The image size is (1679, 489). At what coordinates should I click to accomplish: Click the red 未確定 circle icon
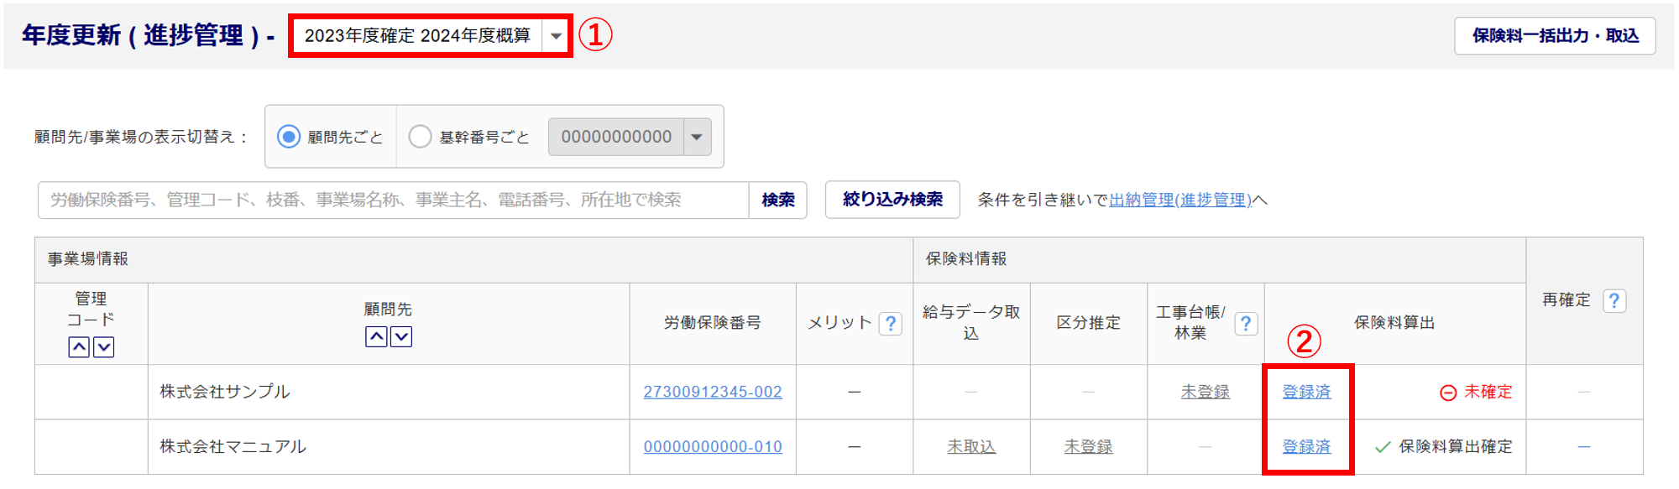pyautogui.click(x=1448, y=393)
